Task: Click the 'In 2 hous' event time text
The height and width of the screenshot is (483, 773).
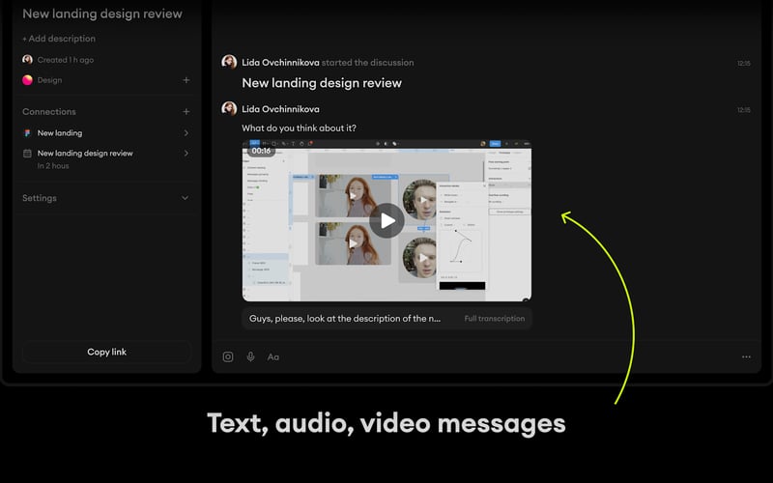Action: 53,166
